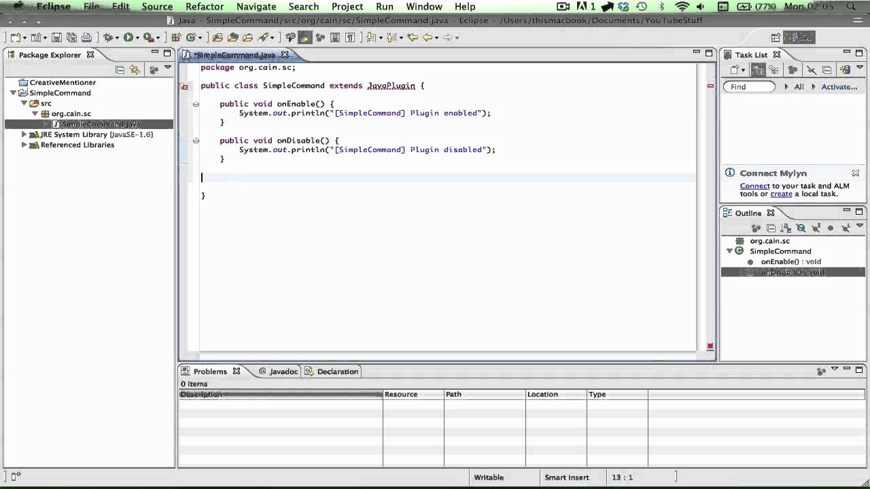Toggle Categorized view in Task List
870x489 pixels.
click(x=759, y=69)
